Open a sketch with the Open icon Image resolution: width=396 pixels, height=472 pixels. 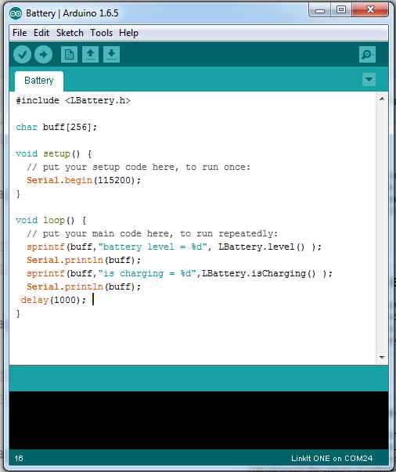click(x=90, y=55)
